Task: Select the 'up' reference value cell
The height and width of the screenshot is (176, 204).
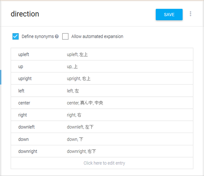Action: coord(21,66)
